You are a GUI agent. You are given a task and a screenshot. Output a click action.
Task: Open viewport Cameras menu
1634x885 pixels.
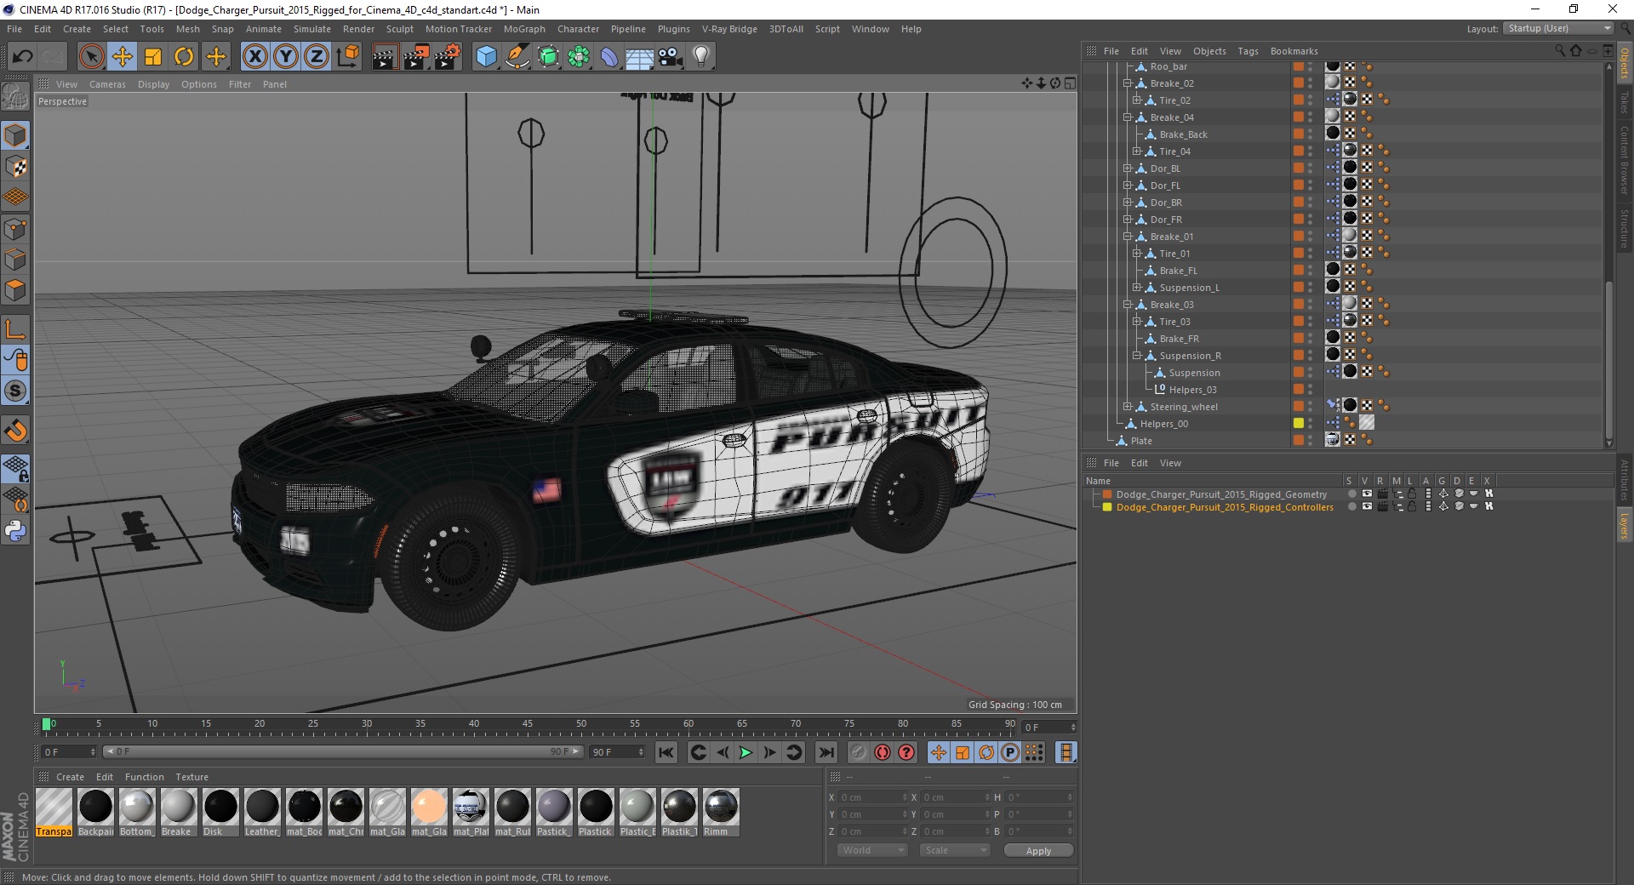coord(107,84)
